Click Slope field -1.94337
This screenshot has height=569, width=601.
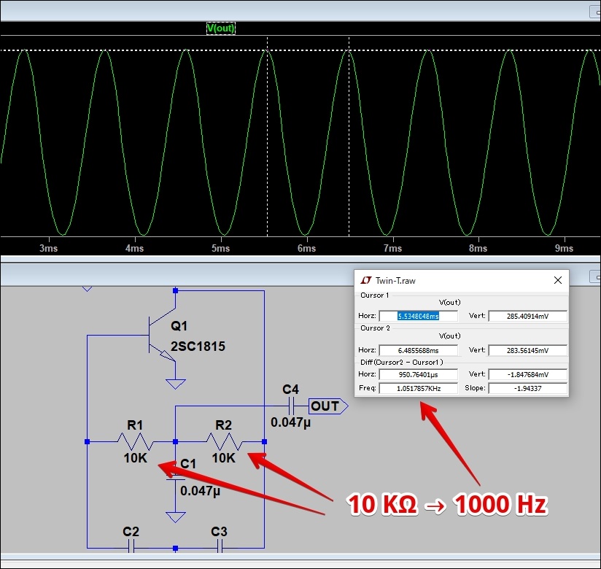pyautogui.click(x=527, y=388)
